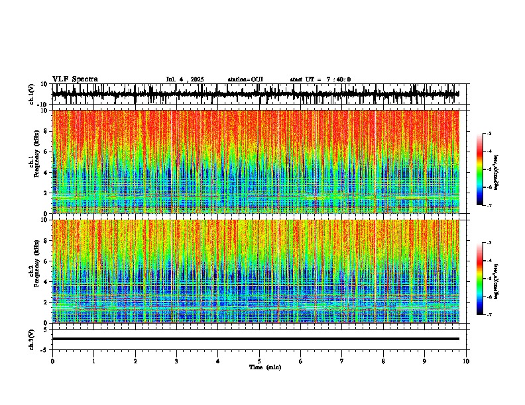Click the "station=OUJ" header text
This screenshot has height=405, width=525.
[245, 79]
